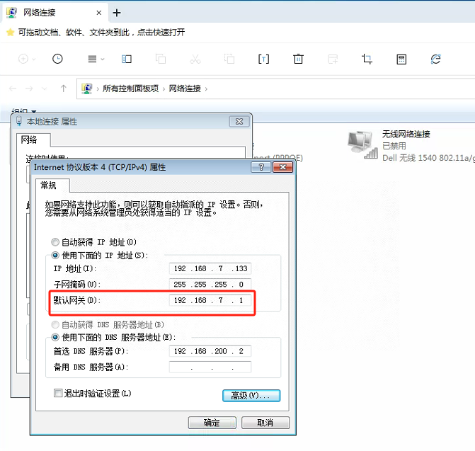Click the crop icon in toolbar
This screenshot has height=451, width=475.
click(x=367, y=59)
